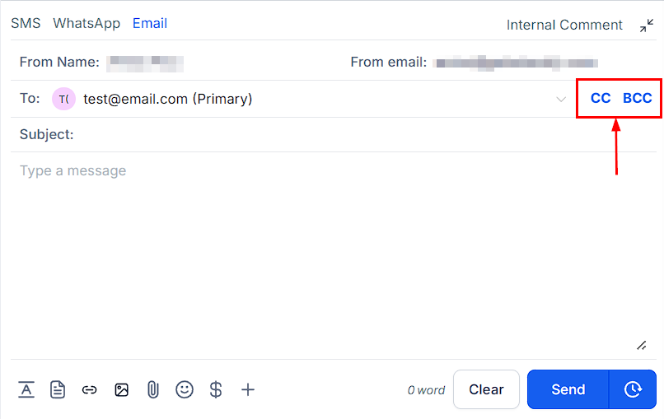Add CC recipients
This screenshot has height=419, width=664.
(601, 99)
